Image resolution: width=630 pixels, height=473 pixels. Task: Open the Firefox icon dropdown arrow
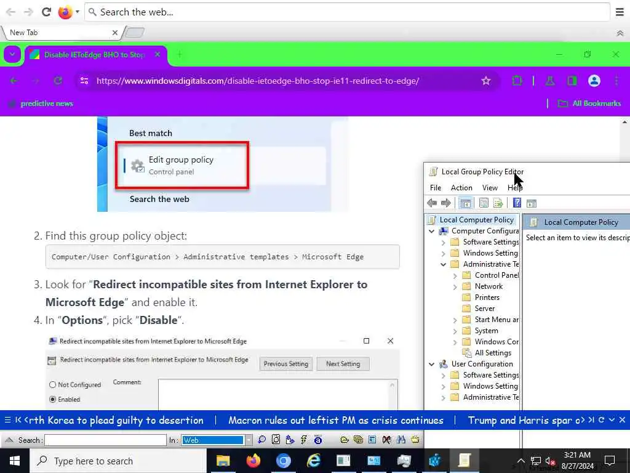pos(77,12)
